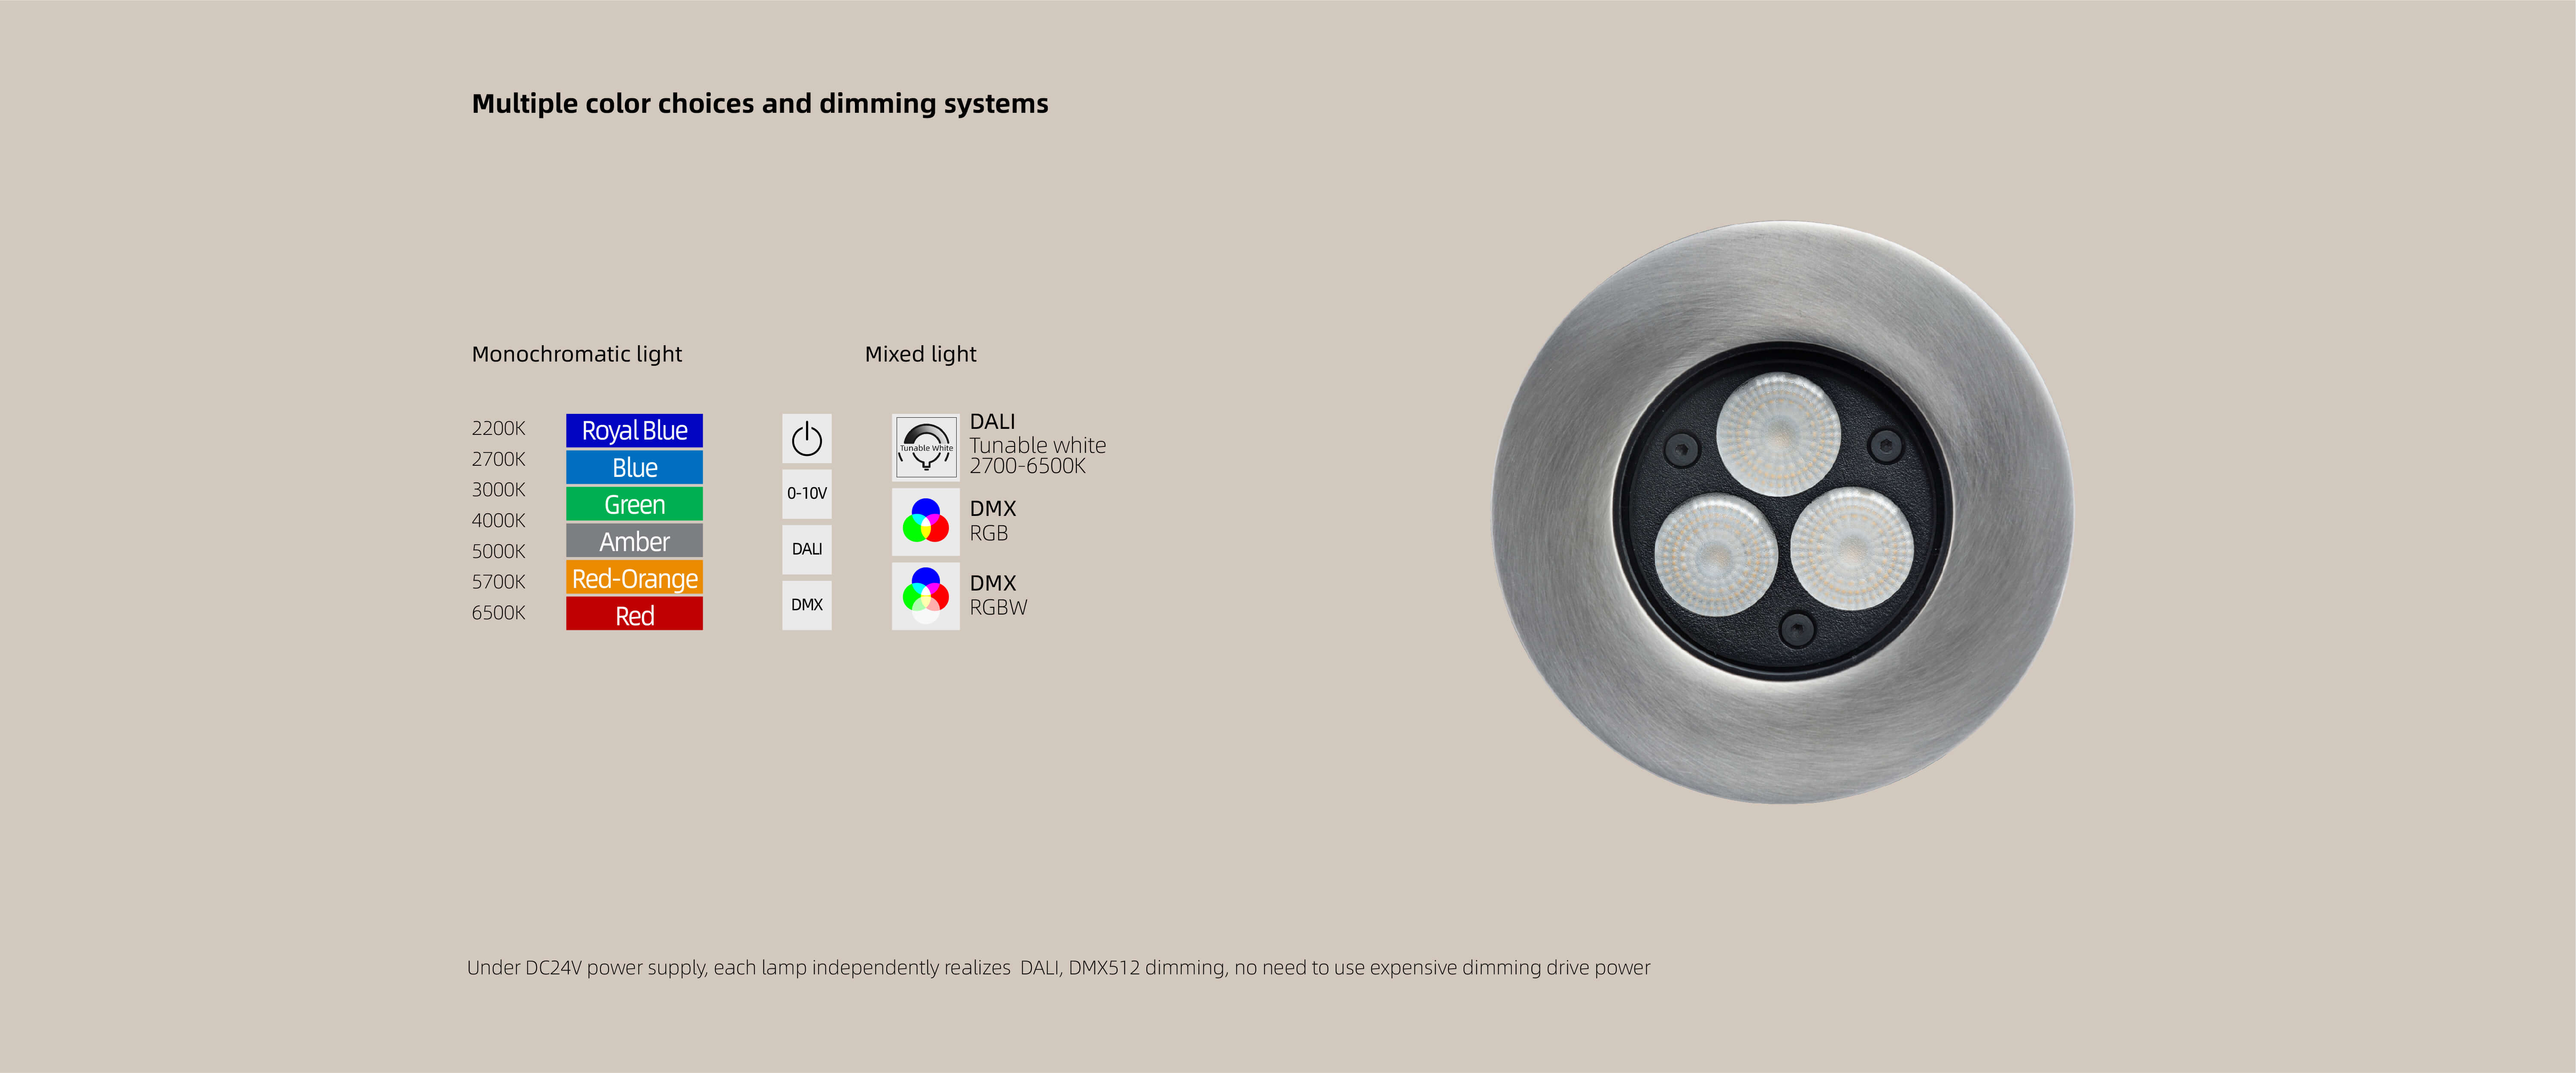Select the DMX dimming icon tile
This screenshot has height=1073, width=2576.
(x=806, y=606)
